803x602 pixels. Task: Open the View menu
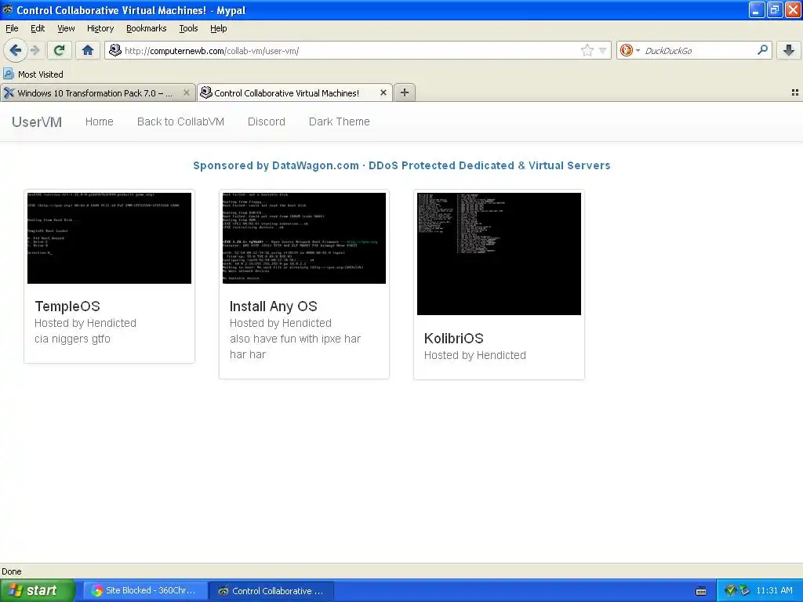tap(66, 28)
